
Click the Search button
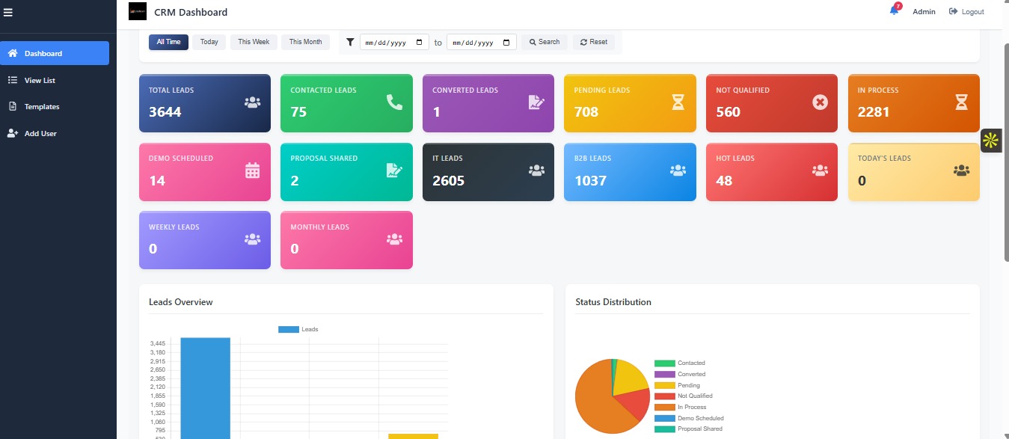(x=545, y=42)
